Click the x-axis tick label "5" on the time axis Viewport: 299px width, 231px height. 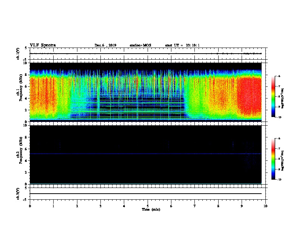(x=148, y=206)
